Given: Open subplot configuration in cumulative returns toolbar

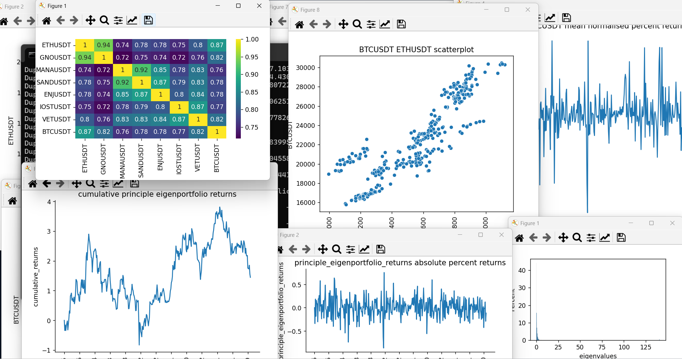Looking at the screenshot, I should [104, 184].
